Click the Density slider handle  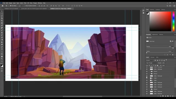click(173, 48)
